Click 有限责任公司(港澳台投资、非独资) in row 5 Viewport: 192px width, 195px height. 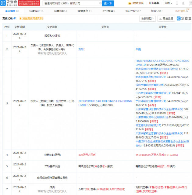tap(155, 166)
